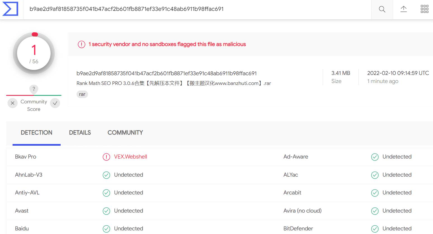This screenshot has width=433, height=234.
Task: Click the VEX.Webshell detection label
Action: [130, 157]
